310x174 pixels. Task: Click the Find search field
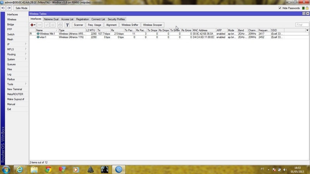[x=302, y=25]
